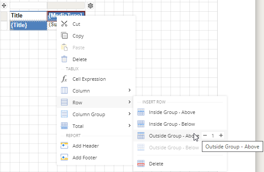Click the red Delete row icon
The height and width of the screenshot is (172, 264).
tap(141, 163)
